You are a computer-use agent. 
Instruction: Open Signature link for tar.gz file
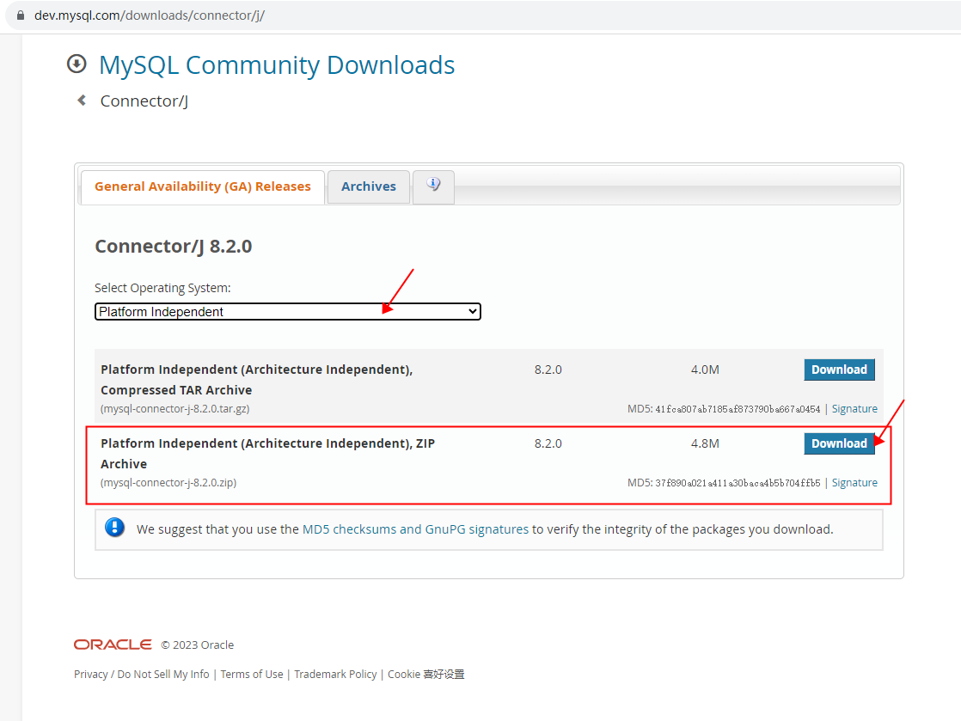pyautogui.click(x=854, y=409)
